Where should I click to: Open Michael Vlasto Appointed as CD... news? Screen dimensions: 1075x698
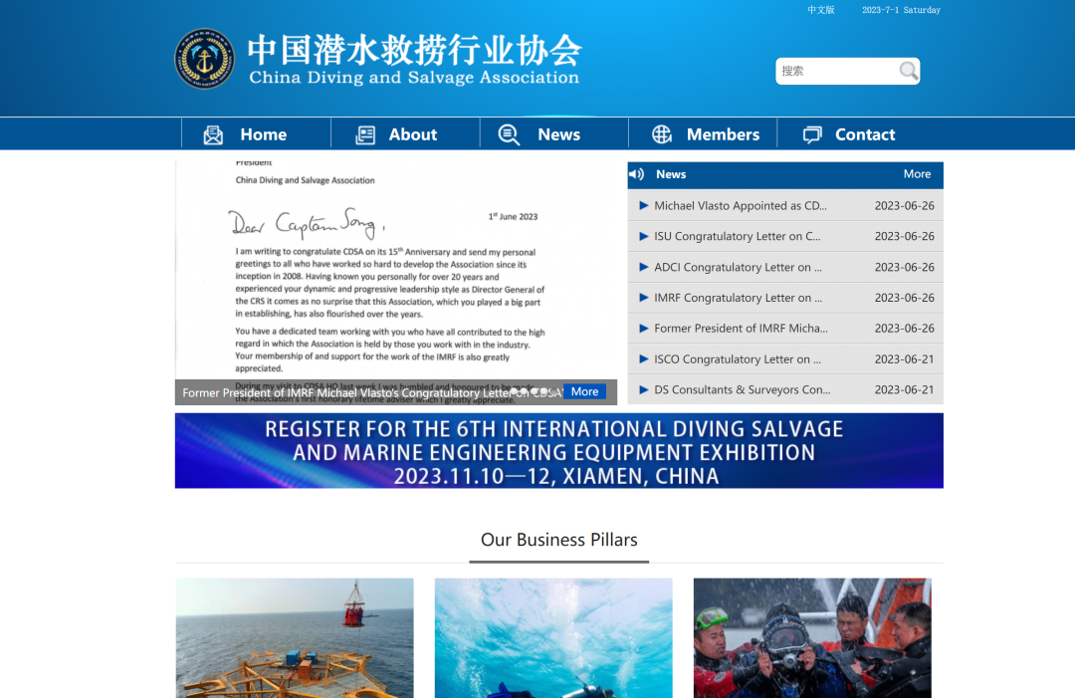point(741,206)
